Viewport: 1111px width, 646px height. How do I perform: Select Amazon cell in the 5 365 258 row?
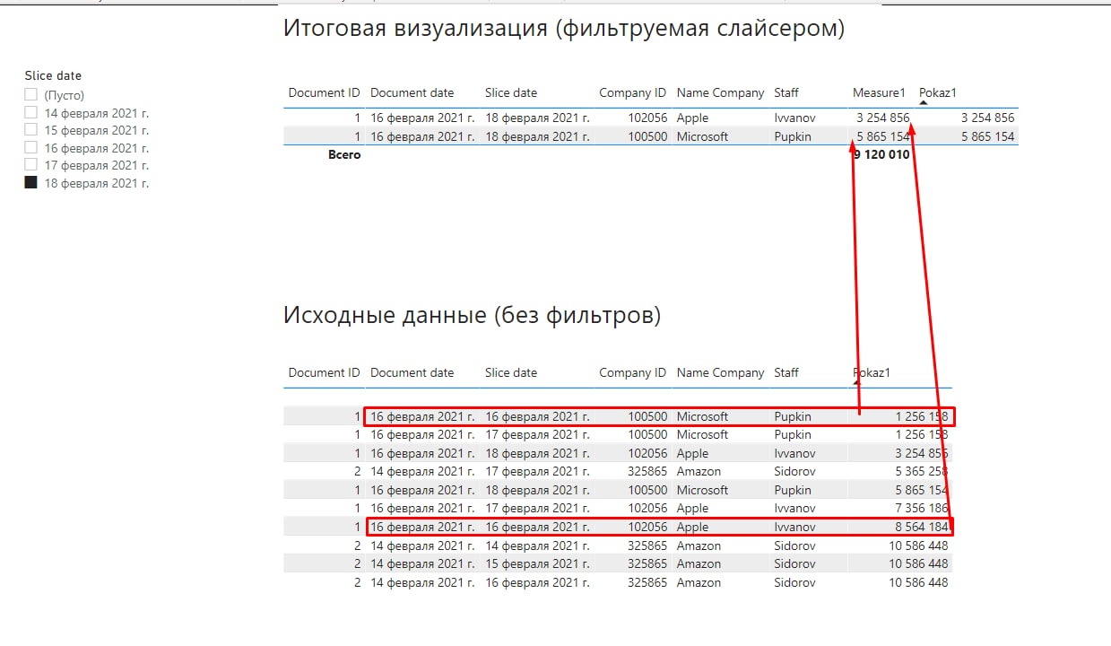click(699, 471)
